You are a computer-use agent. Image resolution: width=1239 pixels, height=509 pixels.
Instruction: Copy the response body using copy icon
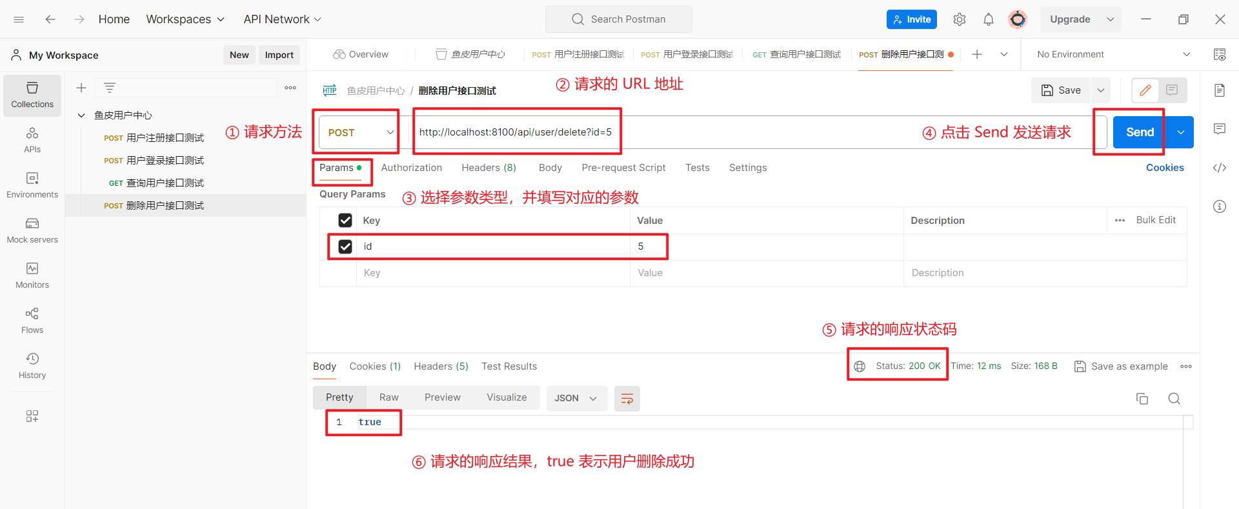pos(1142,399)
